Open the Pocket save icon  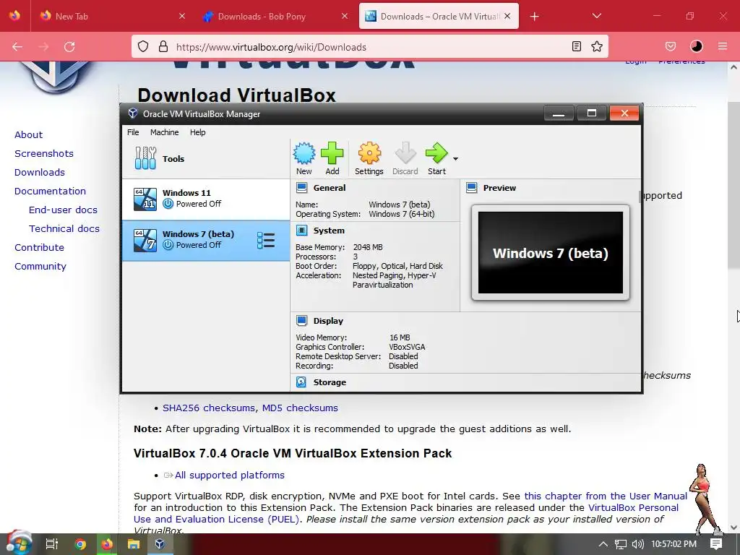pyautogui.click(x=670, y=46)
